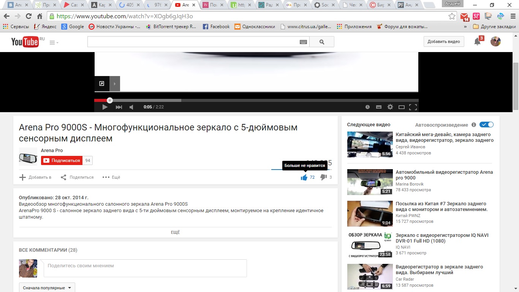Click the Добавить видео button

pos(444,41)
